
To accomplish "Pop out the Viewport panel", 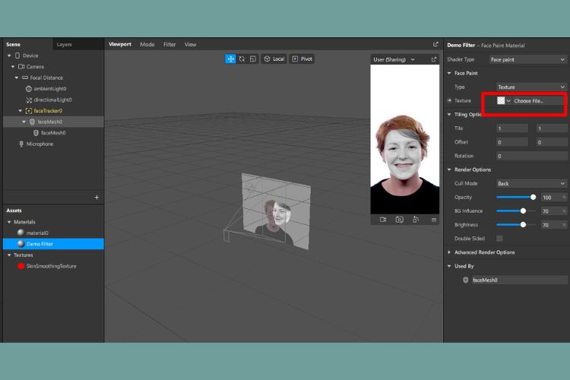I will coord(435,44).
